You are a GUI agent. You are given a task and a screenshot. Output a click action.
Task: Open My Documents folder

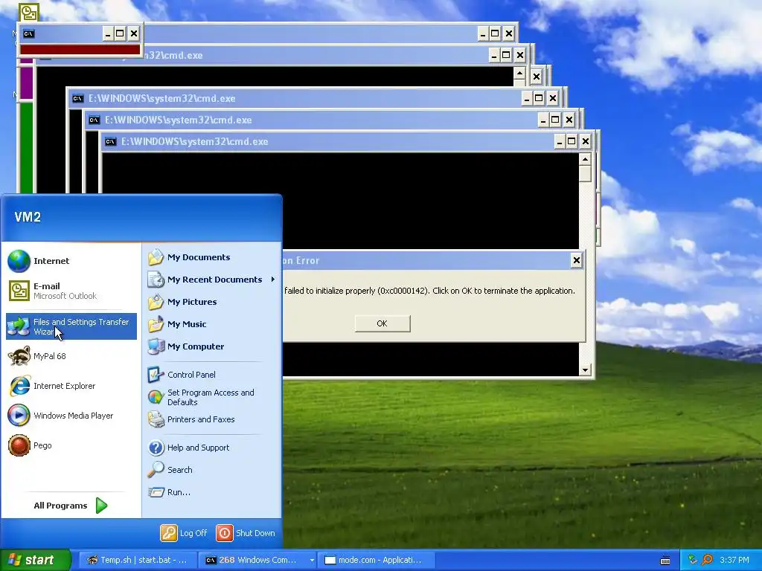pyautogui.click(x=211, y=257)
